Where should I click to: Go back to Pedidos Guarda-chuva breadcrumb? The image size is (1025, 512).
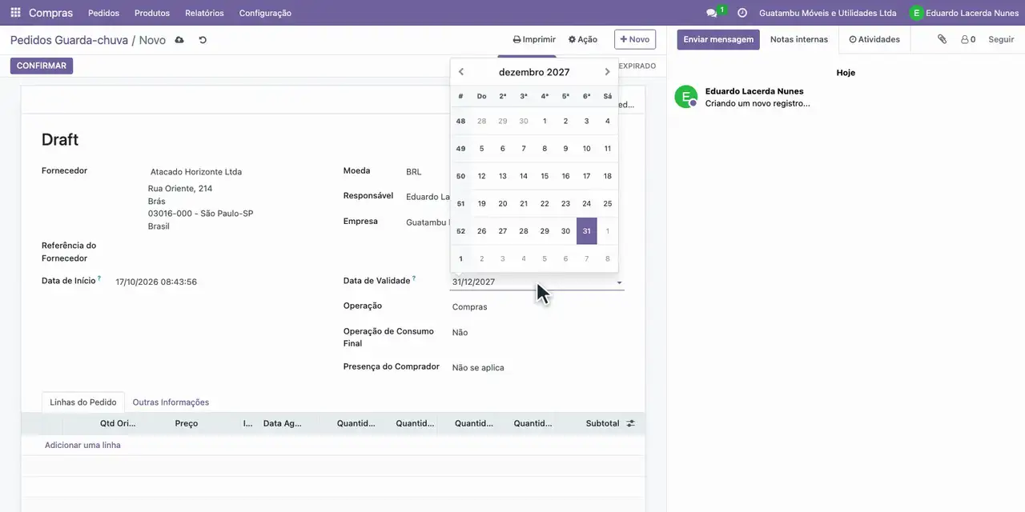(69, 40)
